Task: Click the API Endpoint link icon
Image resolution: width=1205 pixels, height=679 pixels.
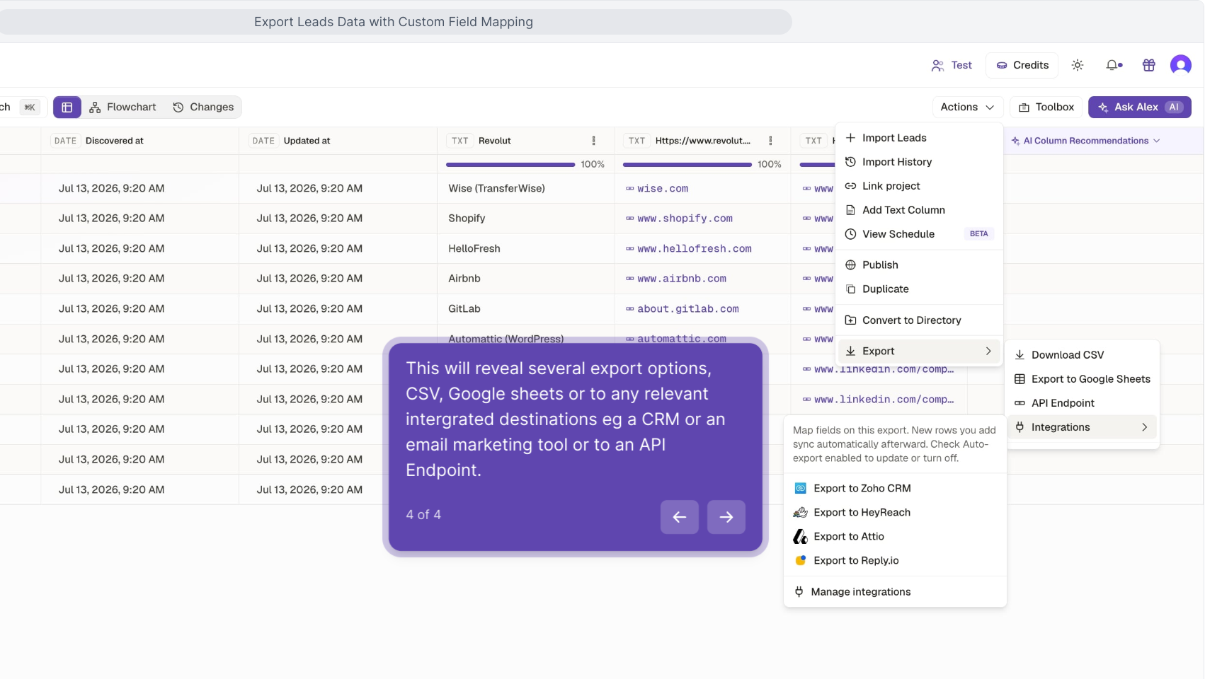Action: pyautogui.click(x=1020, y=403)
